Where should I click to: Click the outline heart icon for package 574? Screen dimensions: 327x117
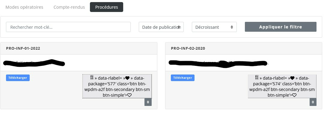coord(294,95)
